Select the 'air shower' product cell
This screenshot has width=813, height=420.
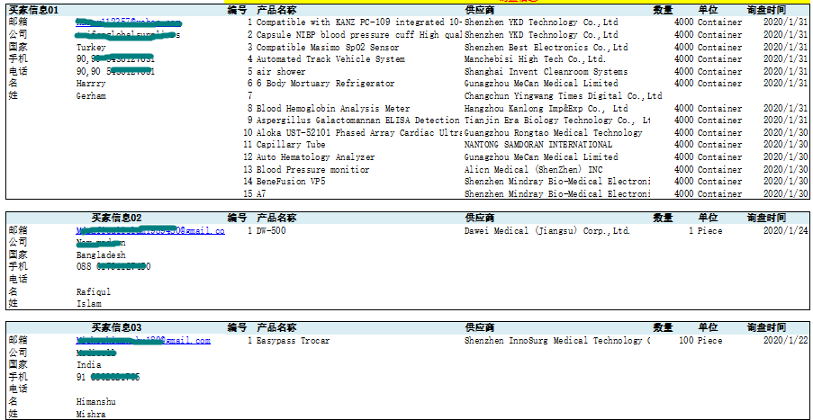coord(281,72)
